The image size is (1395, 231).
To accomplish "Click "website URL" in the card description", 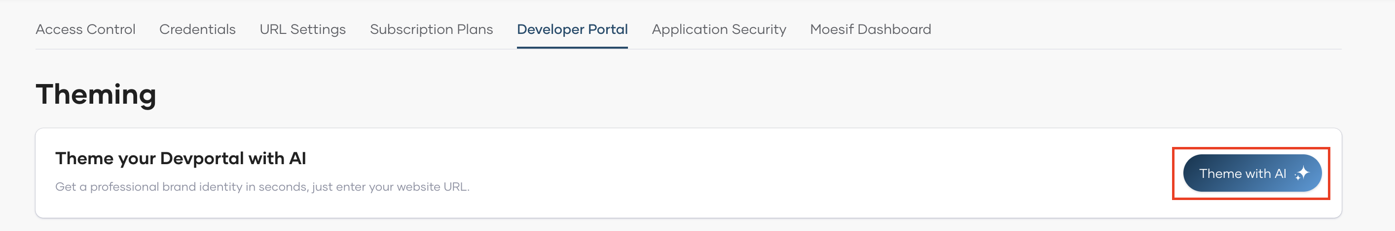I will pyautogui.click(x=433, y=187).
